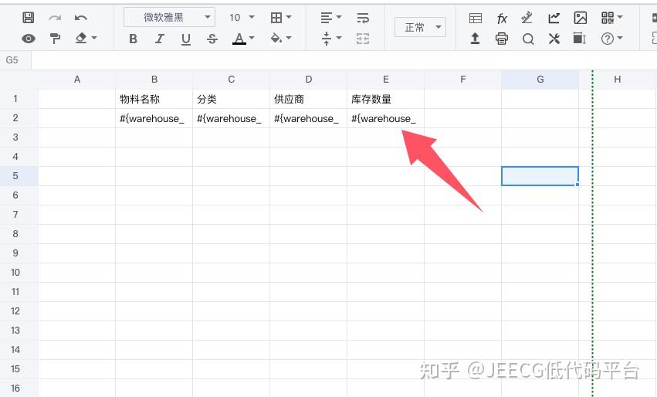The height and width of the screenshot is (397, 657).
Task: Expand the help dropdown arrow
Action: click(x=620, y=38)
